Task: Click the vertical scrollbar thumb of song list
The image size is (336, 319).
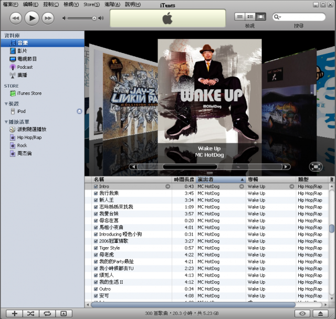Action: [x=332, y=228]
